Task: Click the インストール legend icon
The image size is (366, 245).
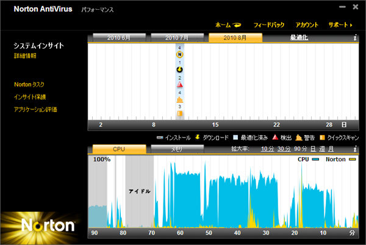Action: [x=160, y=137]
